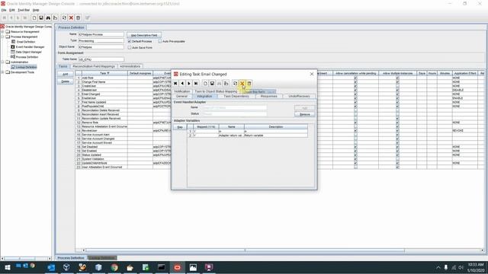Image resolution: width=488 pixels, height=274 pixels.
Task: Open Chrome from the taskbar
Action: click(114, 267)
